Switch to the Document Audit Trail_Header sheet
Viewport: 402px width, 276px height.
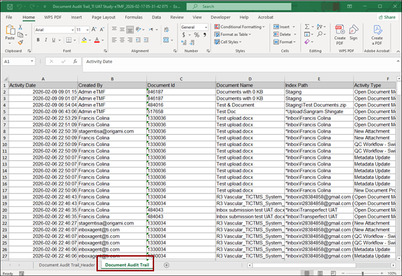pyautogui.click(x=66, y=265)
